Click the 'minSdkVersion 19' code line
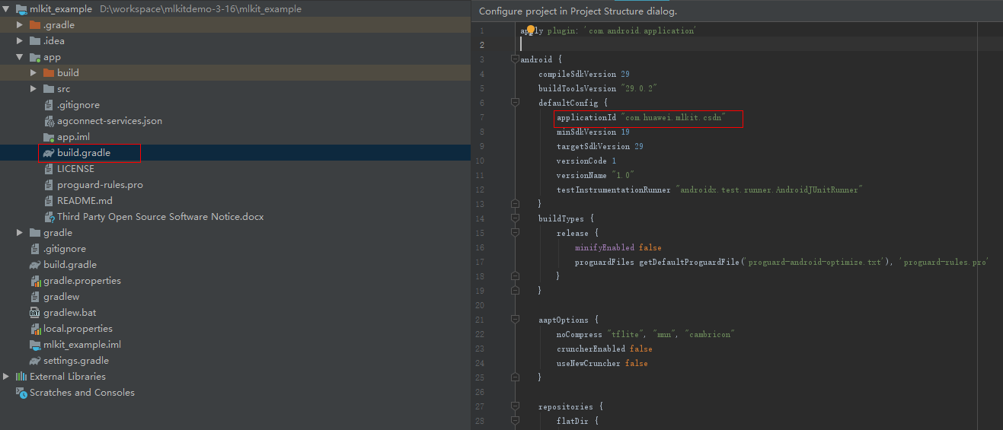The width and height of the screenshot is (1003, 430). coord(593,132)
